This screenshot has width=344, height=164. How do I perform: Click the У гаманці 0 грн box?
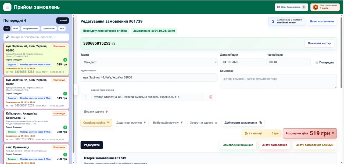pos(261,133)
